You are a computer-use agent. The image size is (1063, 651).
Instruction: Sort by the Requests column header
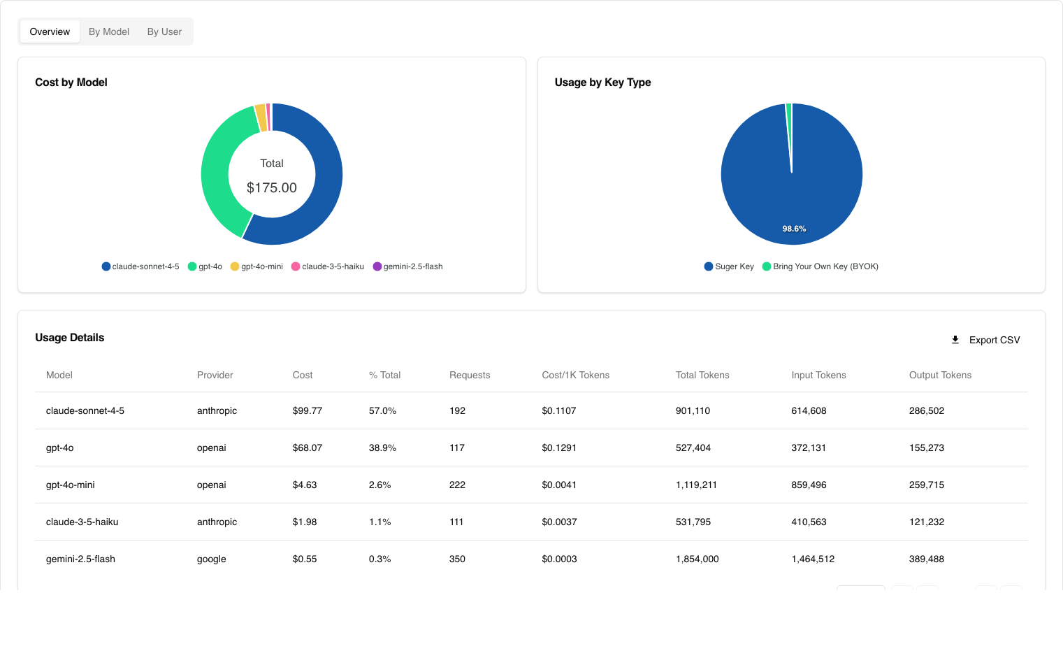tap(470, 375)
